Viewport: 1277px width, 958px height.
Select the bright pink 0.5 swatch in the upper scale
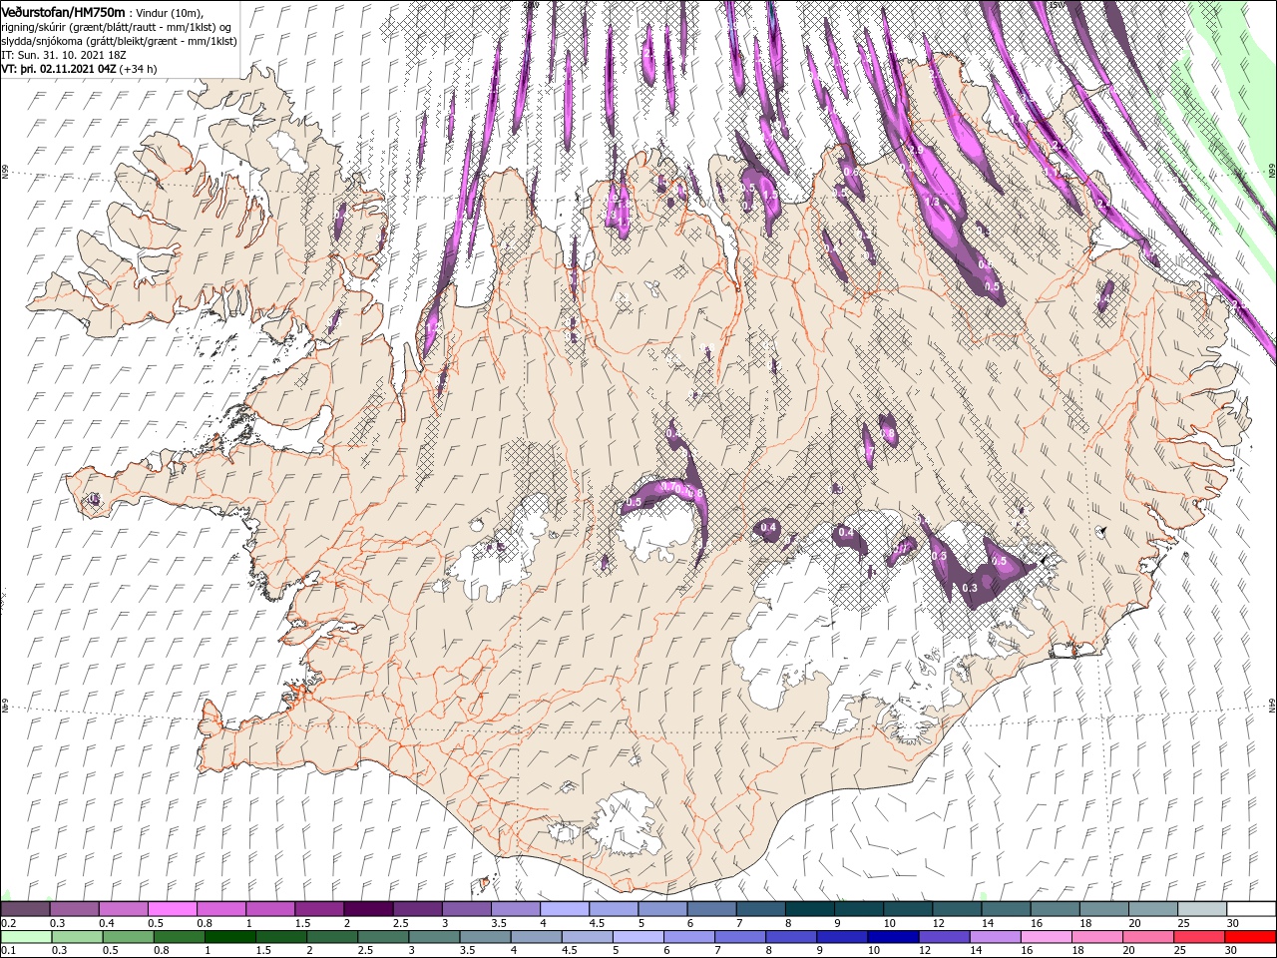[173, 909]
